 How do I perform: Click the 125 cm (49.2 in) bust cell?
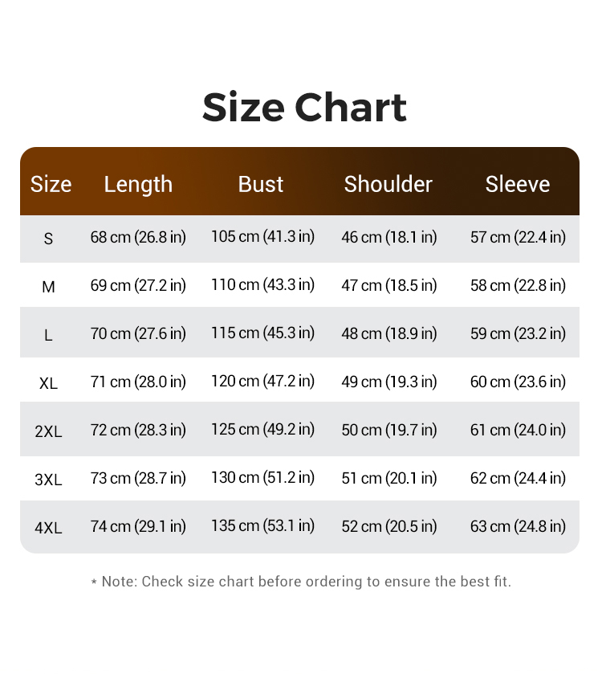pos(262,429)
